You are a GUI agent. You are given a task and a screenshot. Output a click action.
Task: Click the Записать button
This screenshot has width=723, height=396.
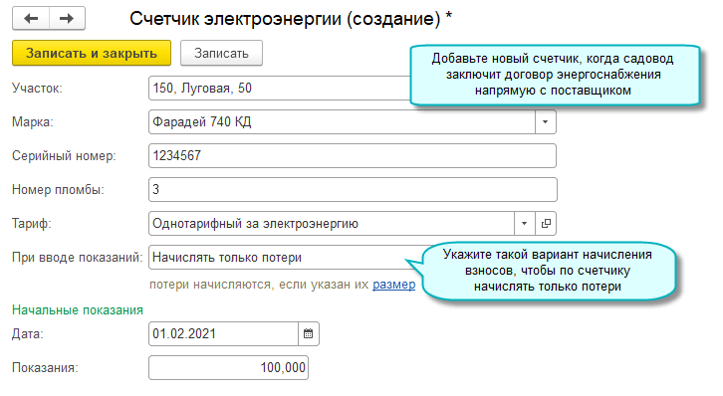pyautogui.click(x=221, y=53)
